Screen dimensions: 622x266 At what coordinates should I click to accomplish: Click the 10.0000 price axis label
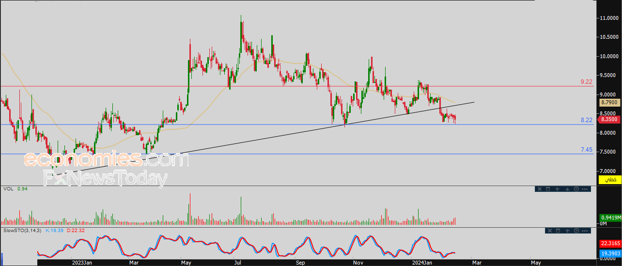pos(610,56)
